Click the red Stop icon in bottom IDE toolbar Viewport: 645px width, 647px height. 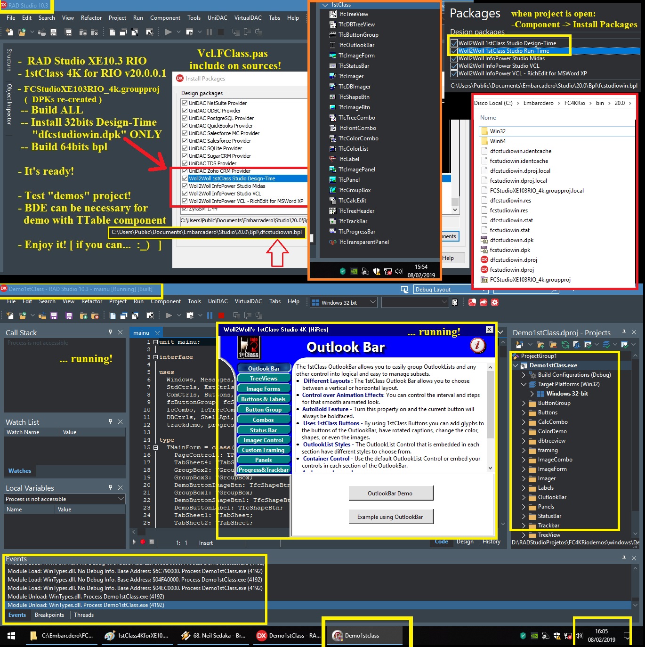[221, 315]
